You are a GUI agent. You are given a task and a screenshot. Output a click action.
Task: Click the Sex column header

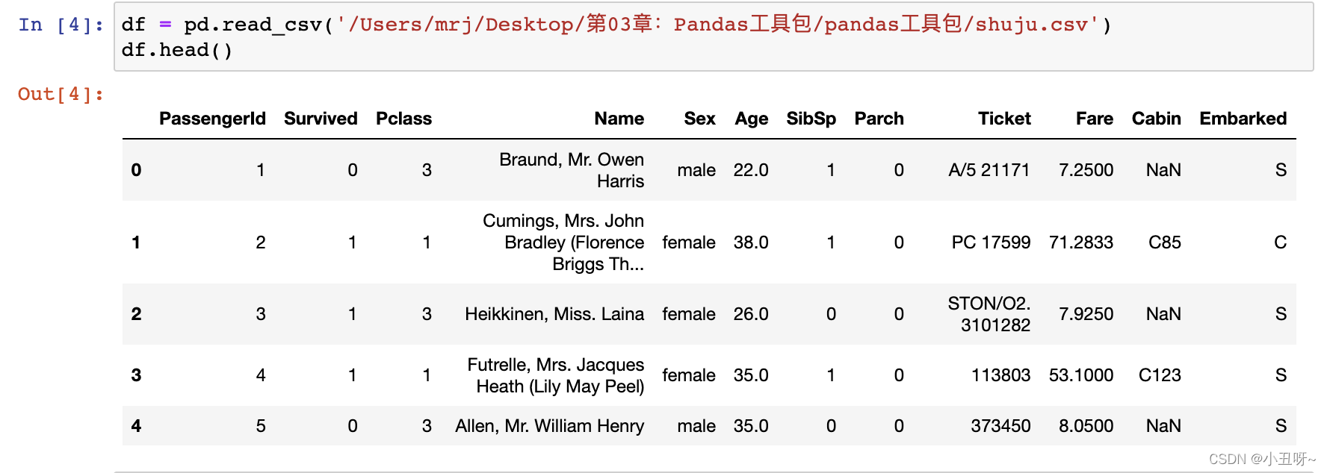[700, 119]
